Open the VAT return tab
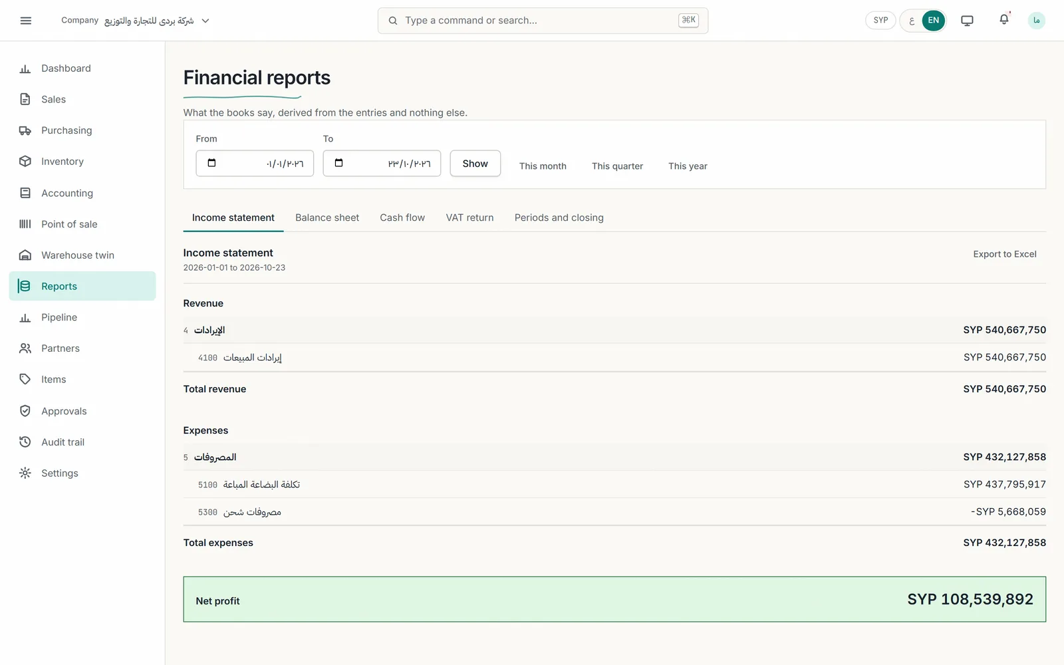This screenshot has width=1064, height=665. [469, 217]
